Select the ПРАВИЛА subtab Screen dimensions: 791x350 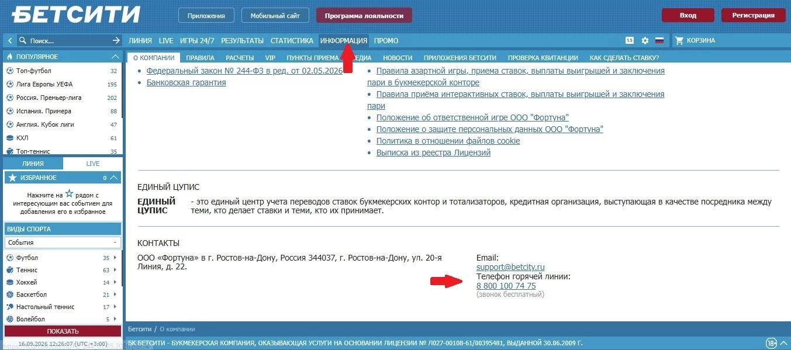(200, 58)
